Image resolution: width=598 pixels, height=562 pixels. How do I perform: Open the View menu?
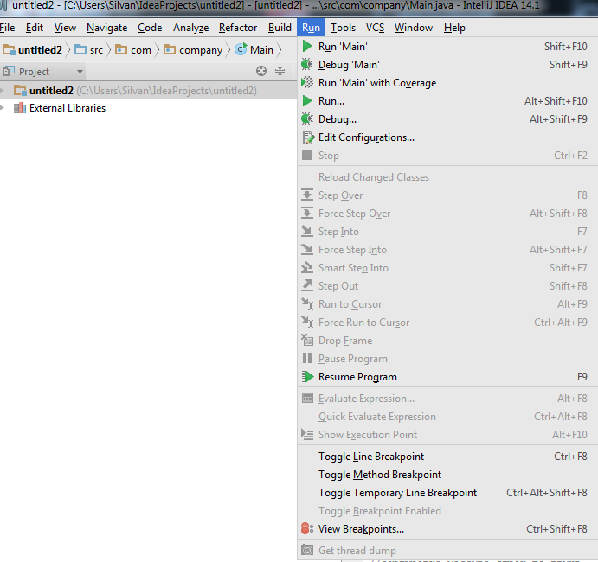[x=65, y=28]
